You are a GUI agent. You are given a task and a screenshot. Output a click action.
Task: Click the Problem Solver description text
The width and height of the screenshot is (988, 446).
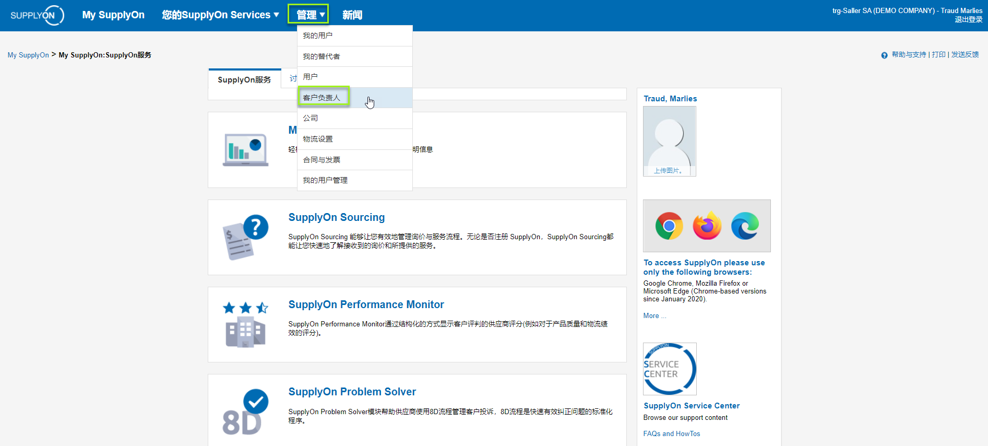[x=450, y=416]
